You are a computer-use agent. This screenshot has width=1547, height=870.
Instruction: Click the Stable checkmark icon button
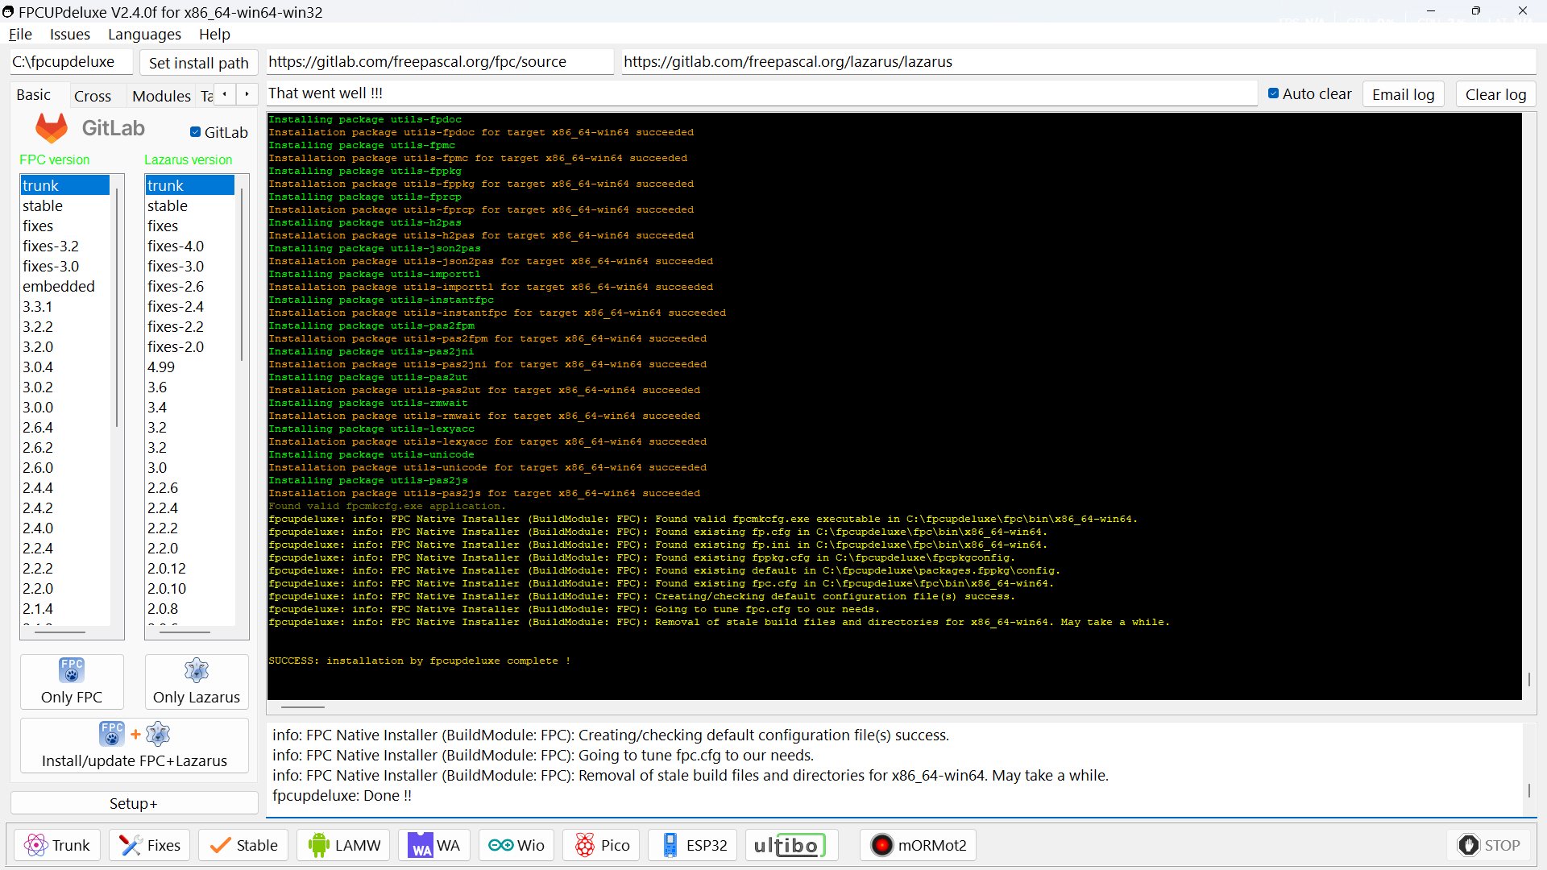pos(243,845)
